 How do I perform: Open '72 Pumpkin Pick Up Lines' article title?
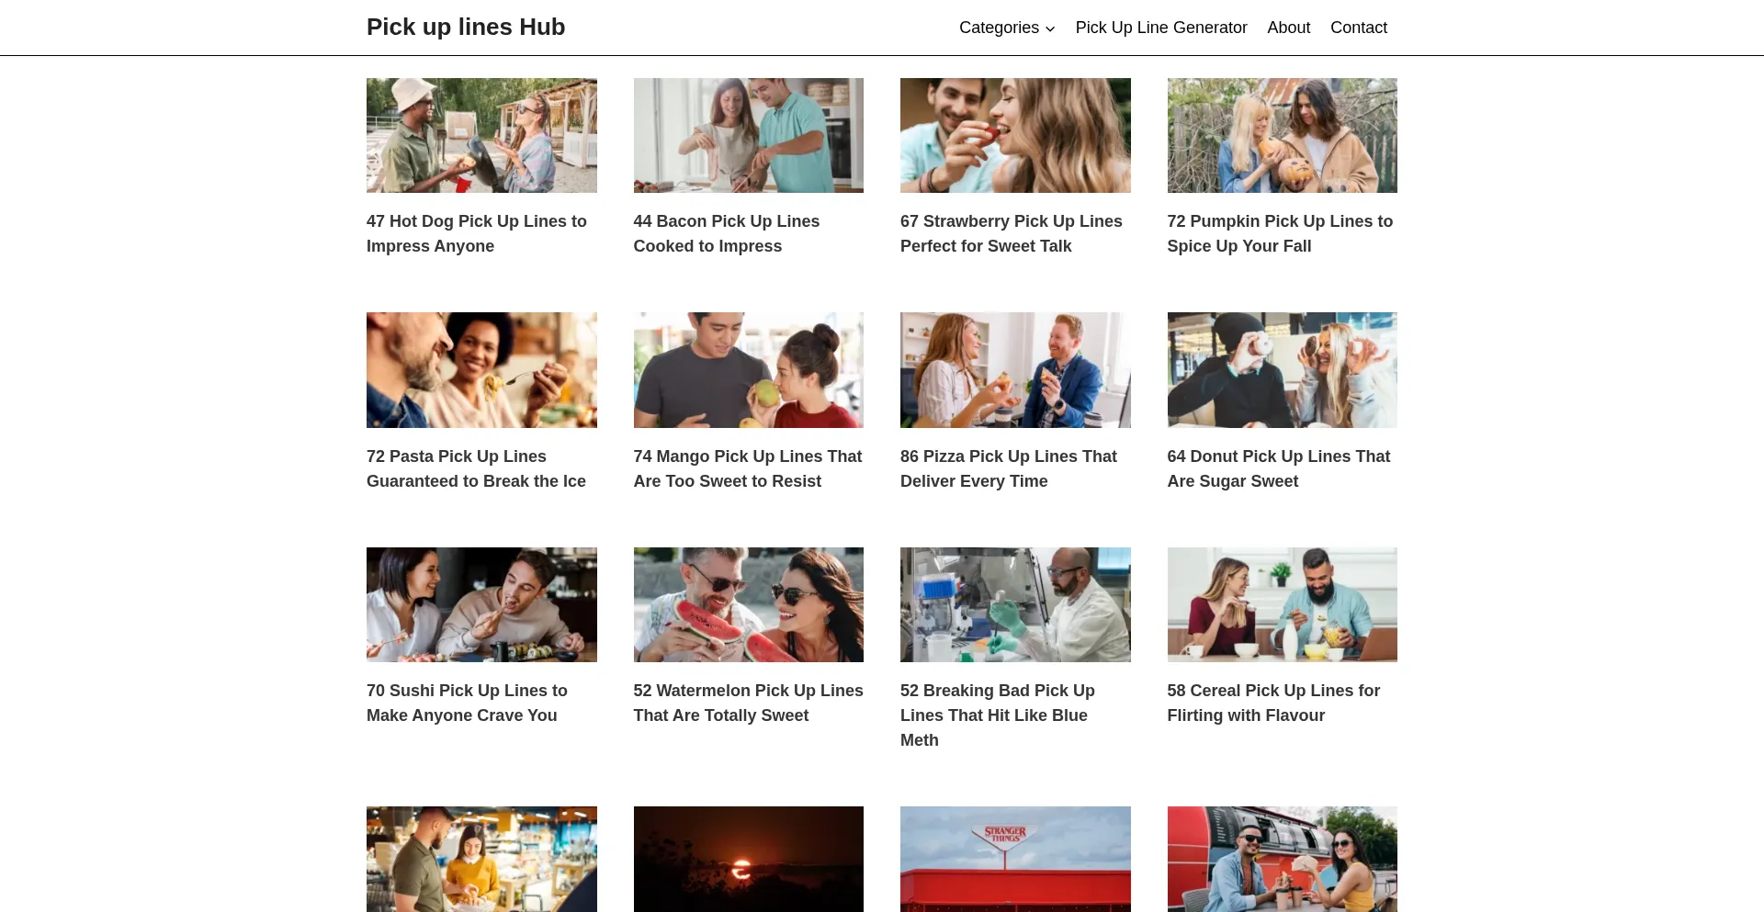(1280, 233)
